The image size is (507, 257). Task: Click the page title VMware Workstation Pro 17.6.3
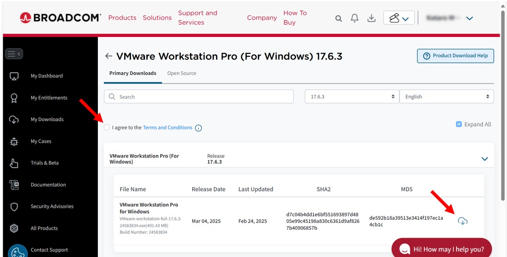click(229, 56)
